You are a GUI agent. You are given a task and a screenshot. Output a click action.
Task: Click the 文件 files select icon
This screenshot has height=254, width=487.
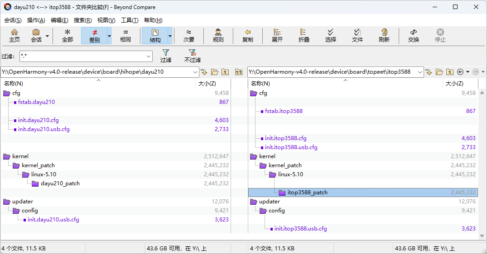click(357, 36)
